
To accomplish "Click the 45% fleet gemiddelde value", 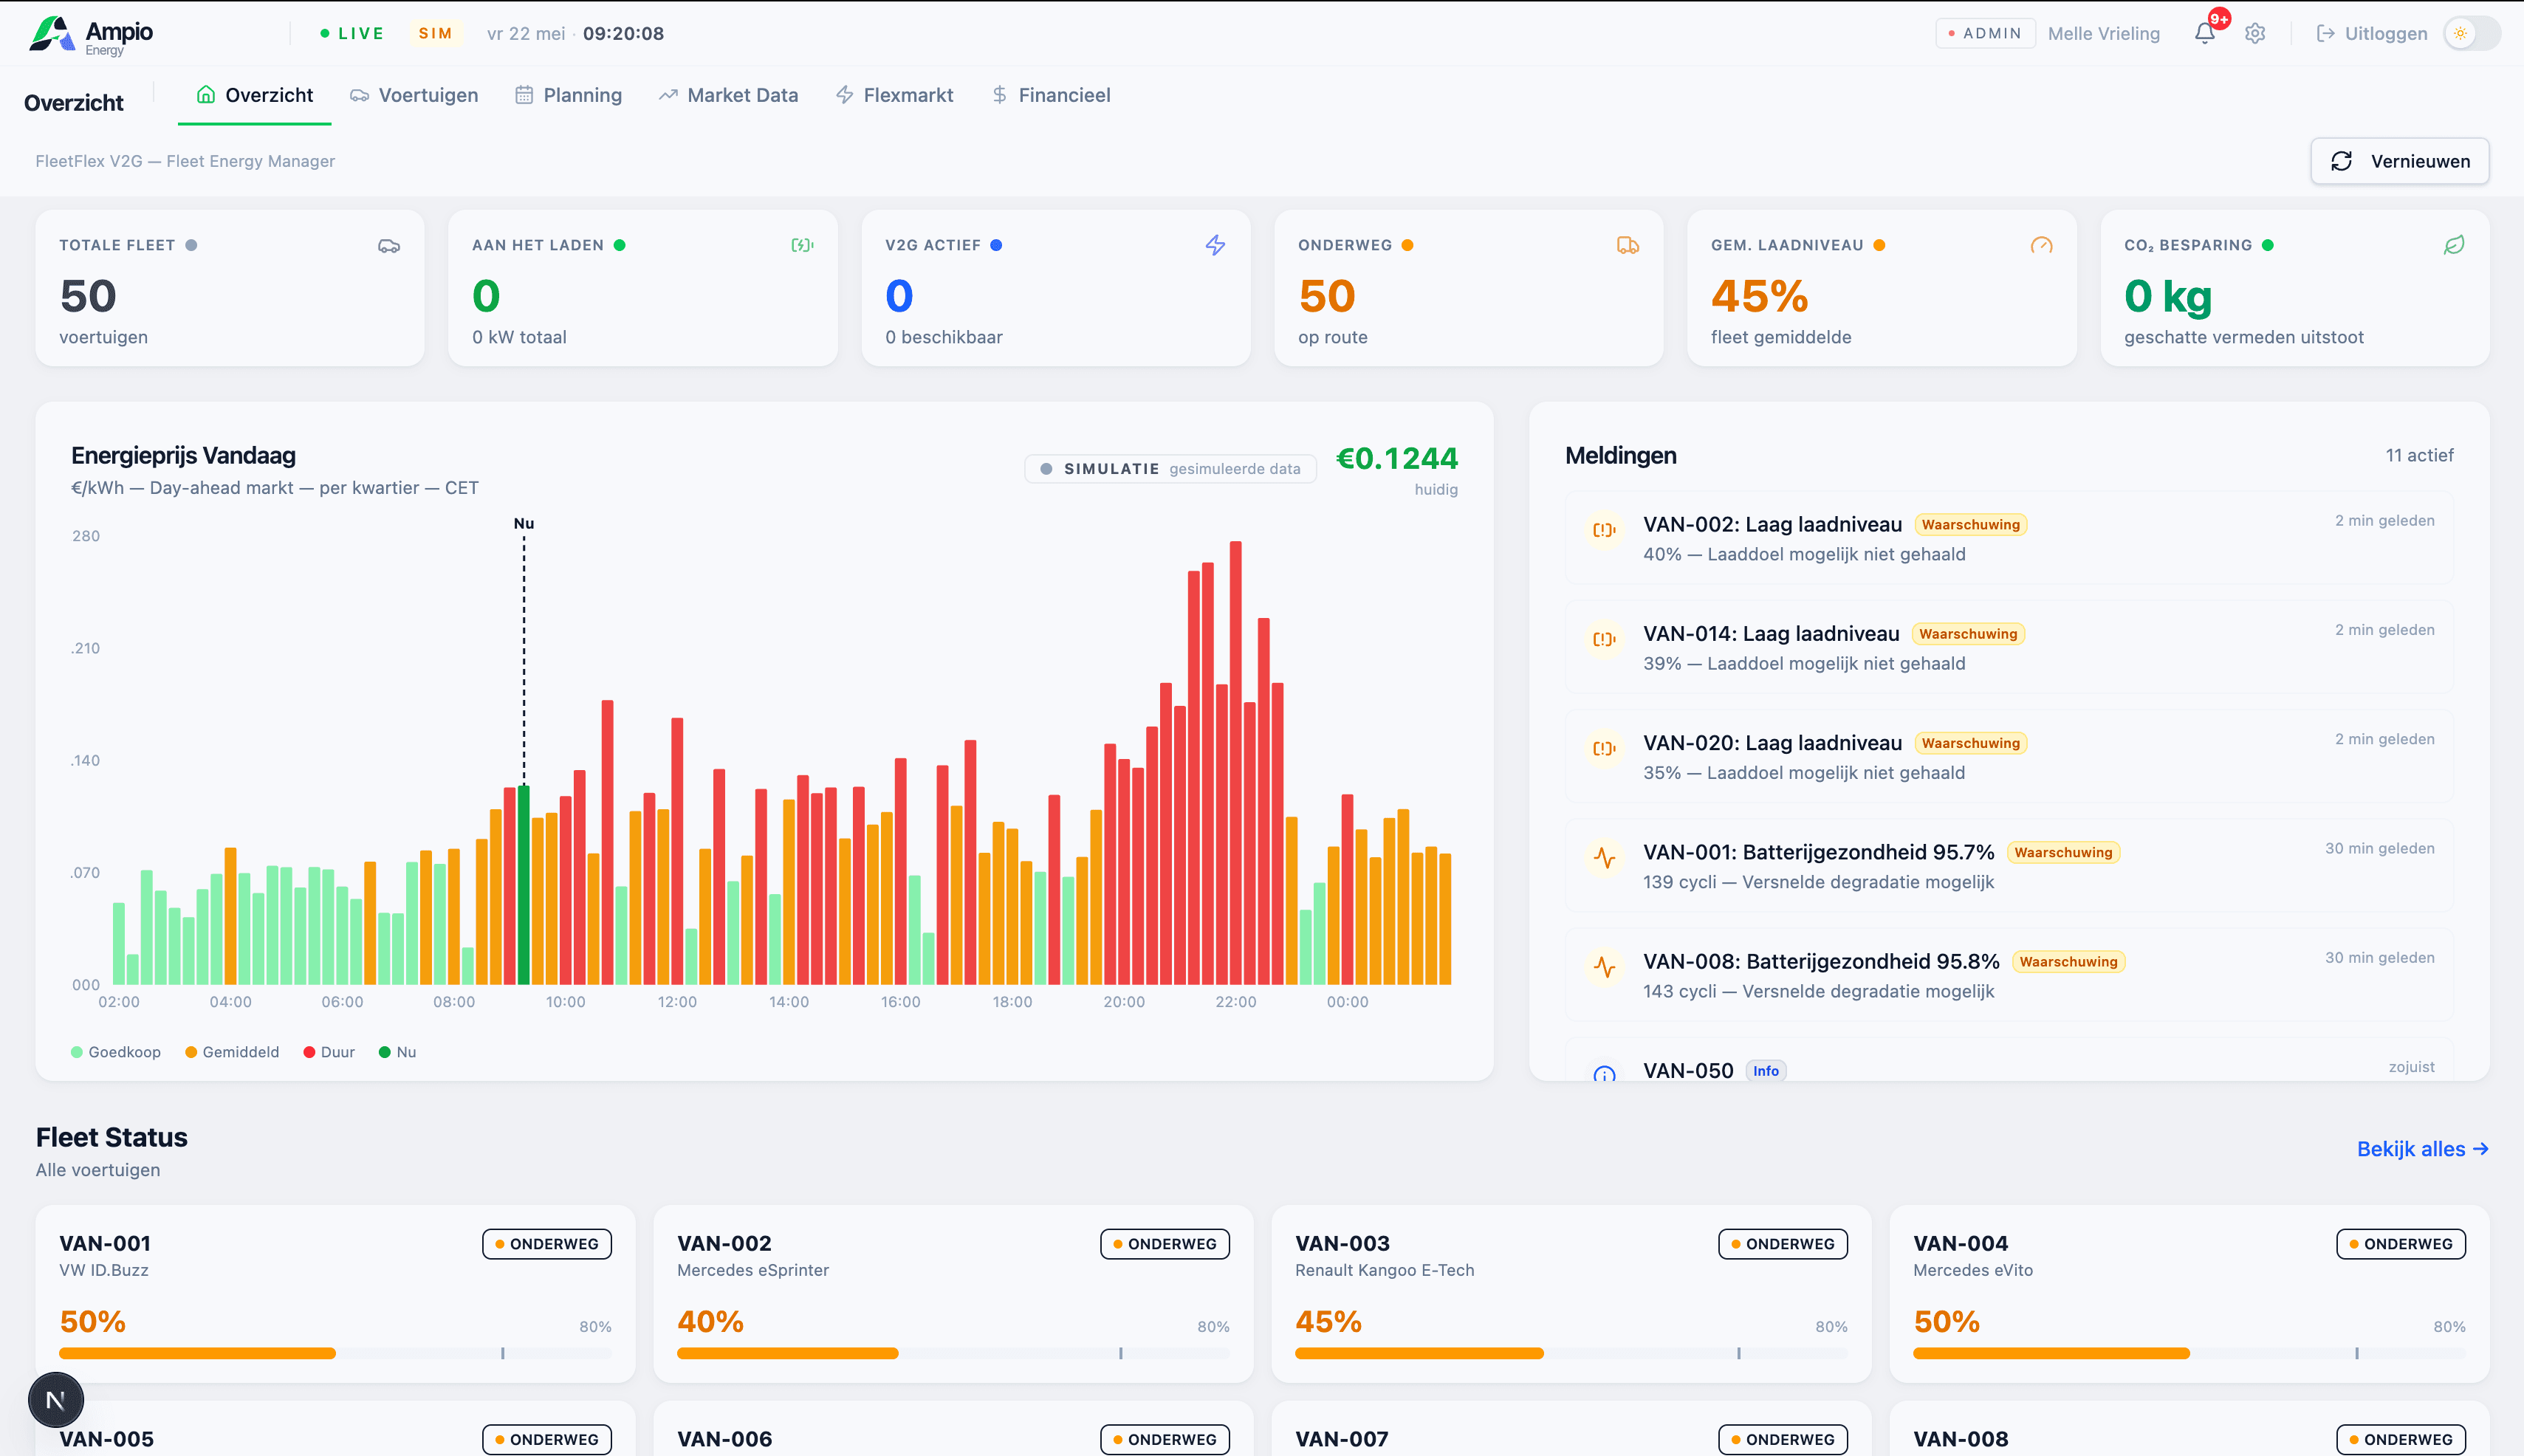I will pyautogui.click(x=1760, y=296).
